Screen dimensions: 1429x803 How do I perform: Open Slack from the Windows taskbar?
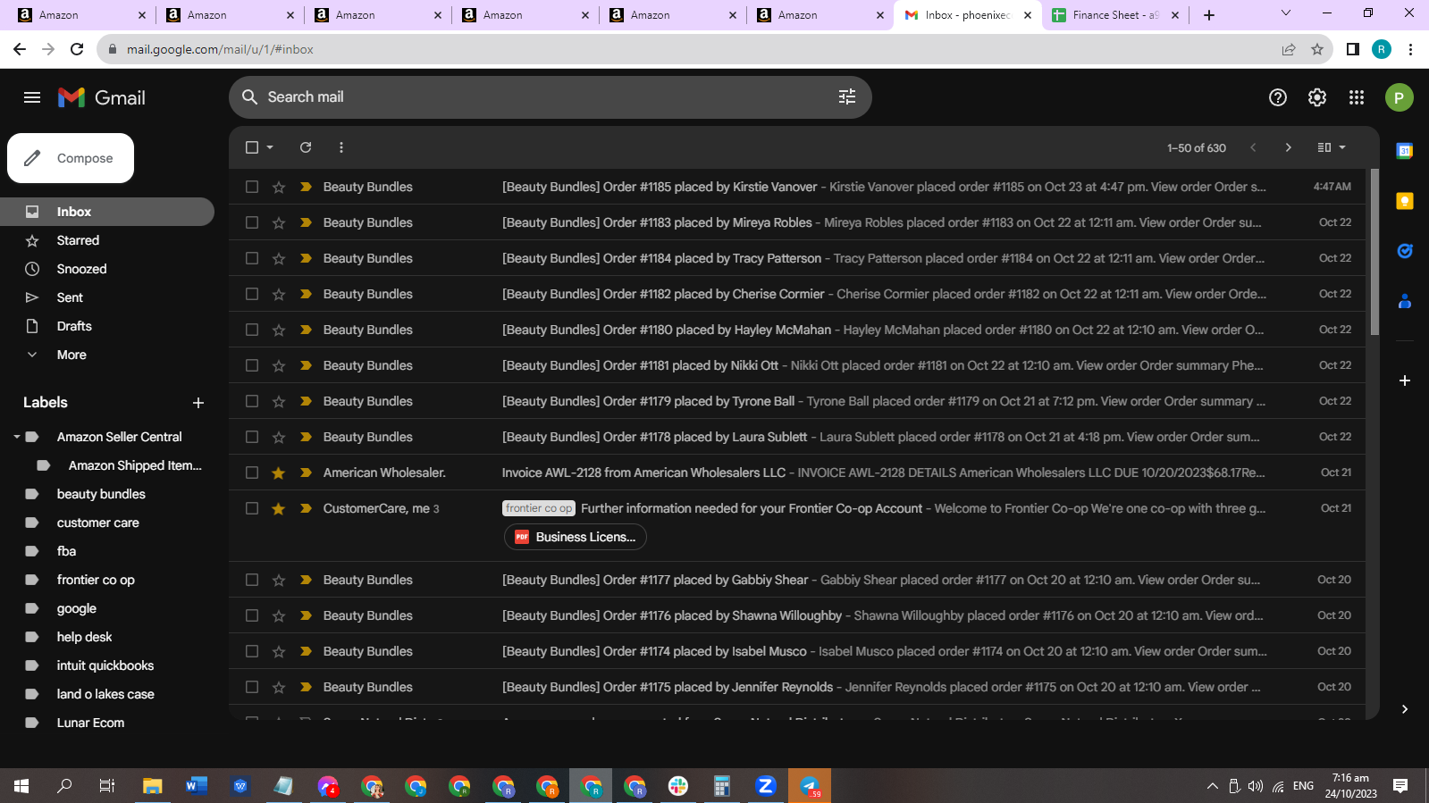(678, 786)
